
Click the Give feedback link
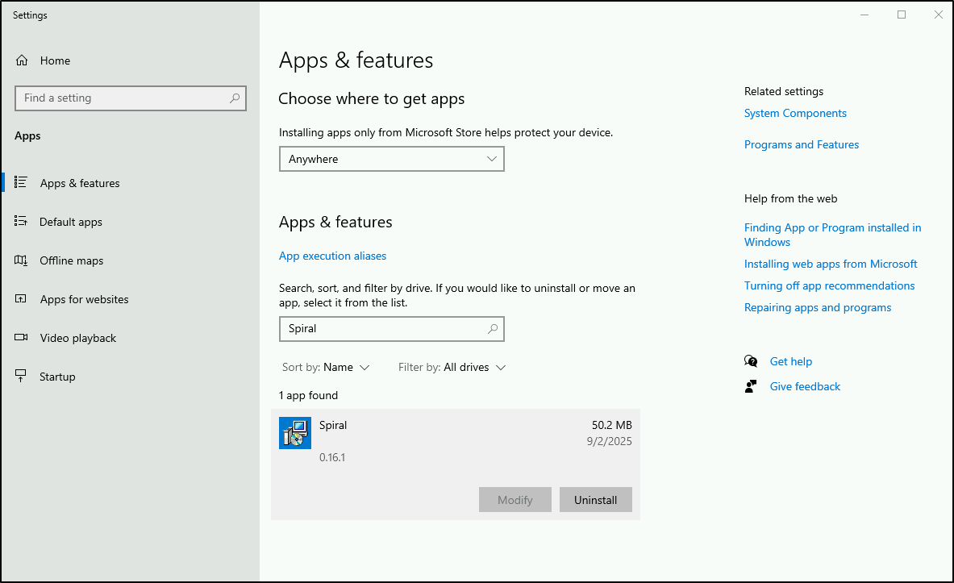[x=805, y=386]
